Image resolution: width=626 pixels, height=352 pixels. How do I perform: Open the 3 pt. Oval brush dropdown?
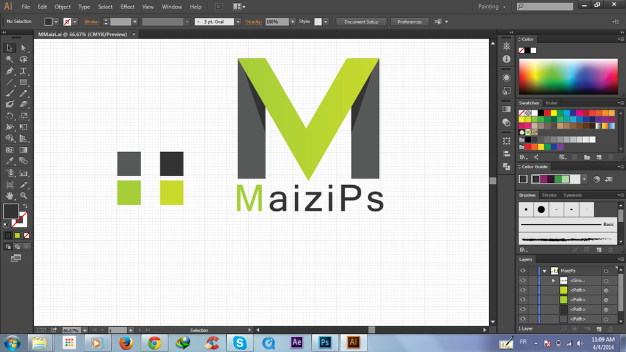click(x=238, y=21)
